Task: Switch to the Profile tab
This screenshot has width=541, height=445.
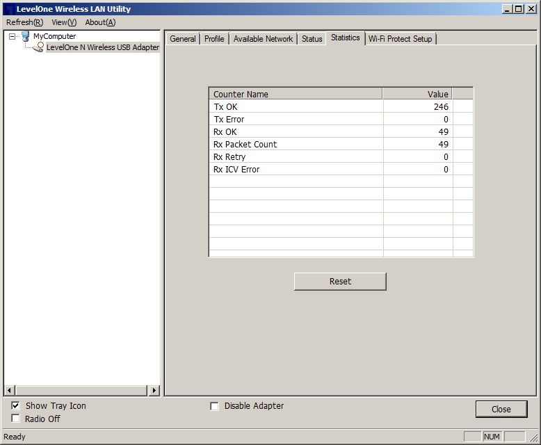Action: click(x=214, y=39)
